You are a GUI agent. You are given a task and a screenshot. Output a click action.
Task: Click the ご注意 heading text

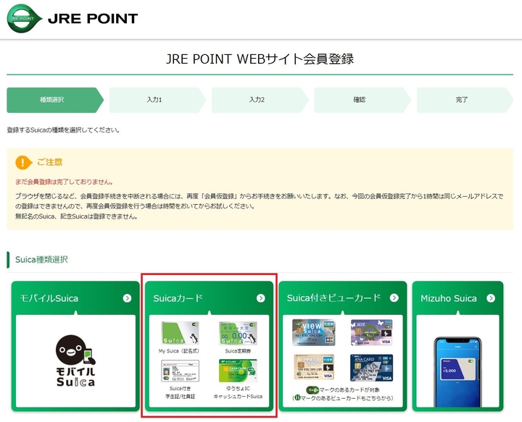(49, 162)
